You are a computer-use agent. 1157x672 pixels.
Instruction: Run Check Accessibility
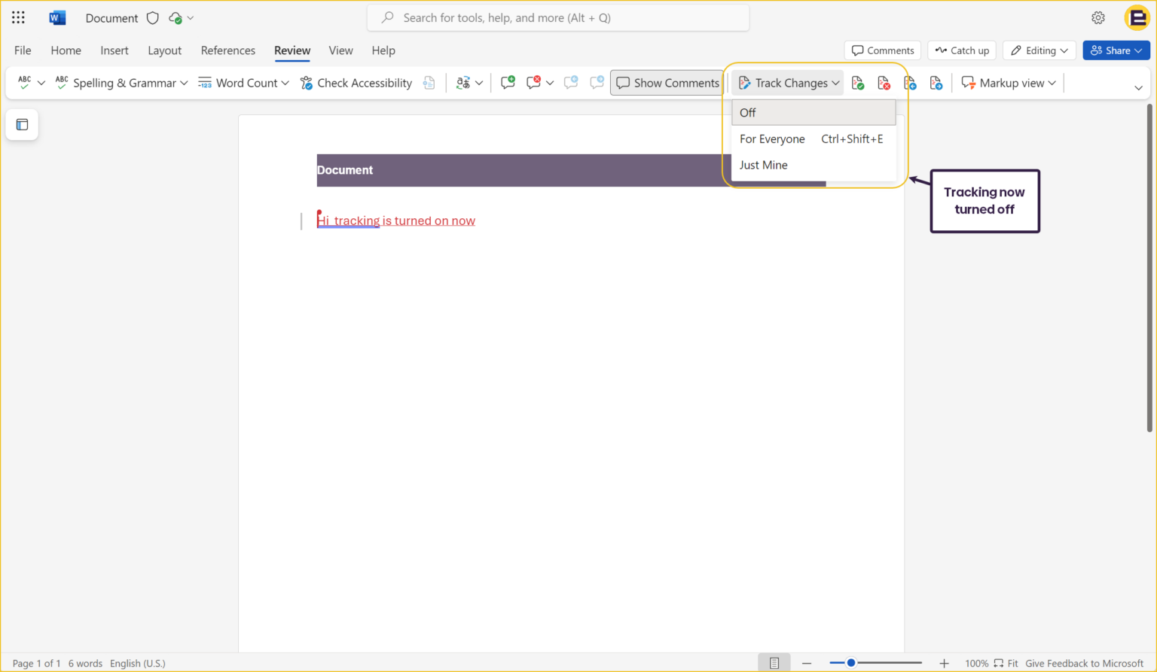[356, 83]
